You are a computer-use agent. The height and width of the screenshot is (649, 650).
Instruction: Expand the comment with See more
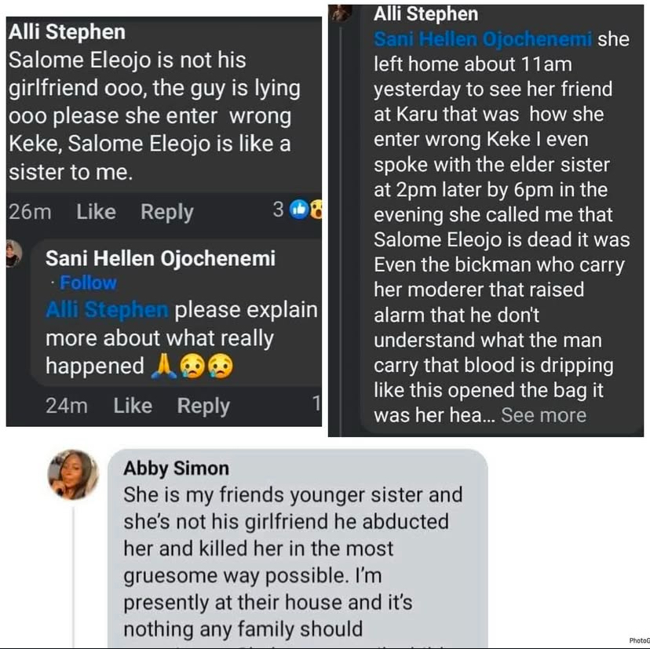543,415
